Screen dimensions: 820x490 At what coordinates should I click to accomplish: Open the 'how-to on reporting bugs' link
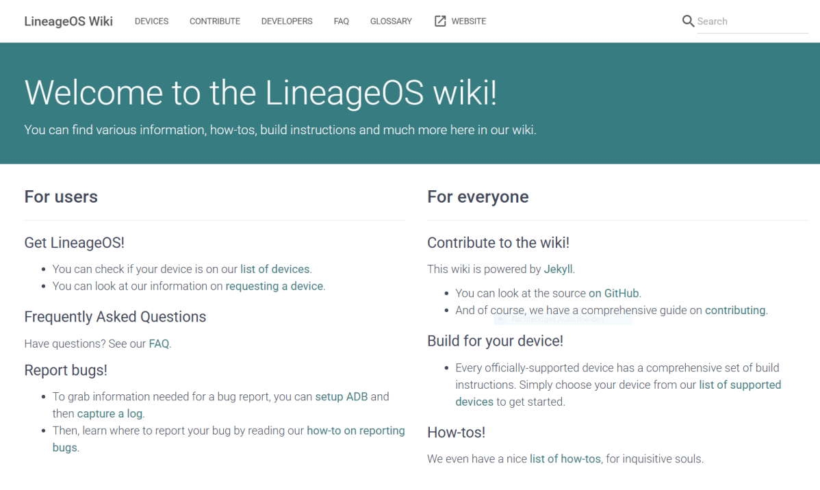355,430
